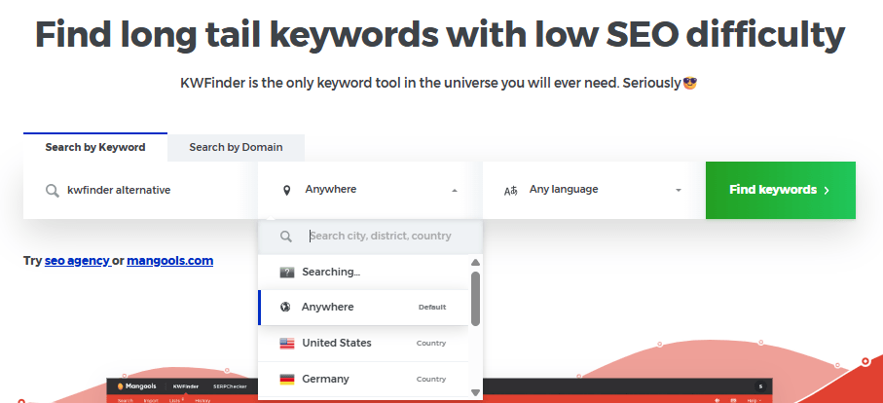Click the Mangools logo in preview image
The height and width of the screenshot is (403, 883).
tap(137, 386)
